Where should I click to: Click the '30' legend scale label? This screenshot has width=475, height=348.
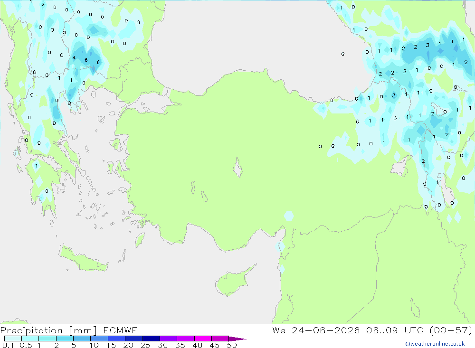coord(163,345)
